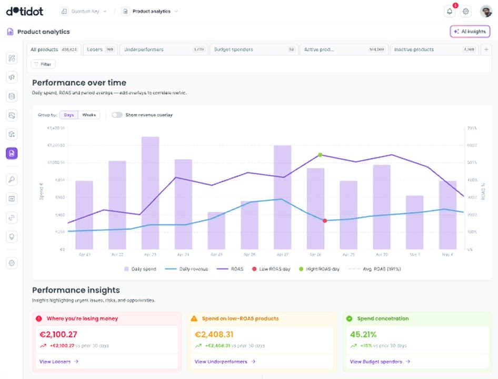This screenshot has height=379, width=498.
Task: Click the Performance over time heading
Action: 79,83
